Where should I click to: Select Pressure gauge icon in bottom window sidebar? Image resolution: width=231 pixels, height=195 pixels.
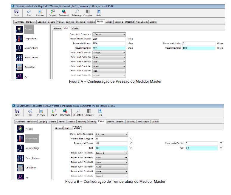20,129
